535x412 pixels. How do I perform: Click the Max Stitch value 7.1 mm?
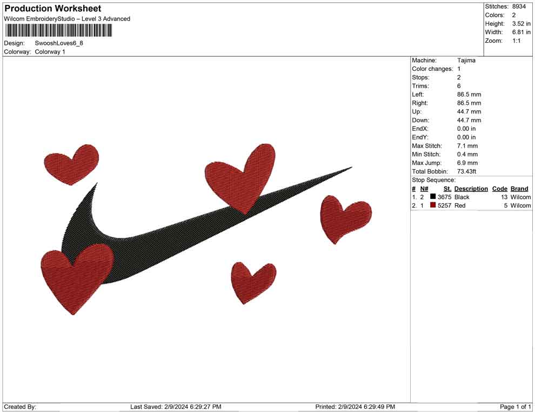click(467, 146)
